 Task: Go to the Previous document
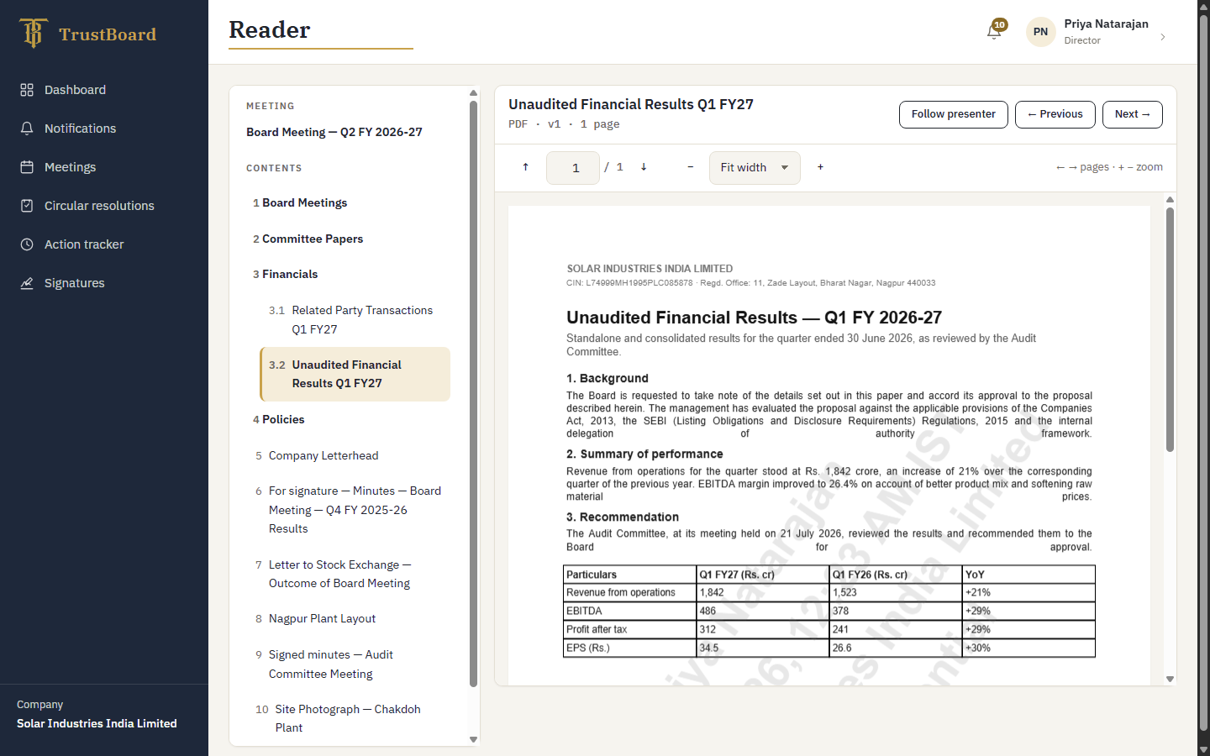click(x=1055, y=114)
